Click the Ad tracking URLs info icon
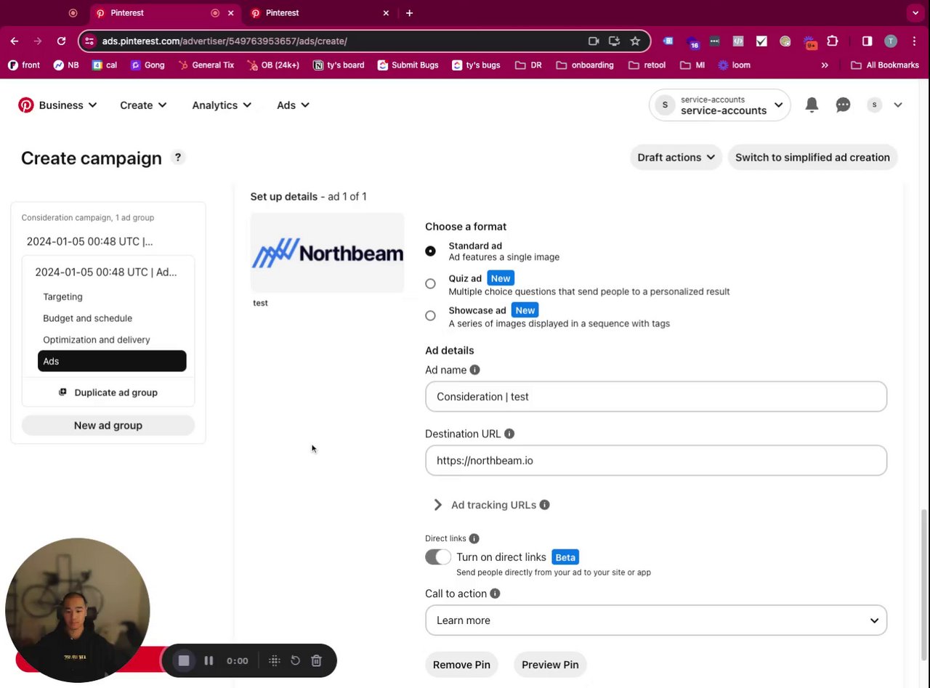The image size is (930, 688). tap(544, 505)
